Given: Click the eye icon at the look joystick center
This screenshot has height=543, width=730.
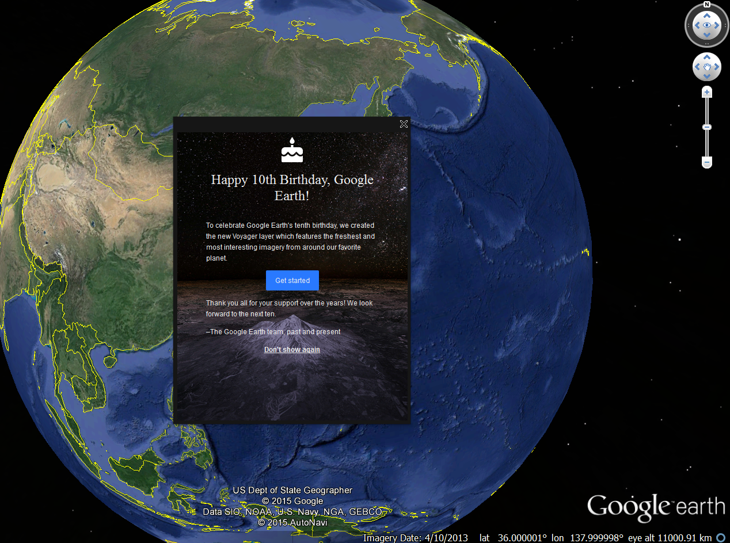Looking at the screenshot, I should pyautogui.click(x=707, y=25).
